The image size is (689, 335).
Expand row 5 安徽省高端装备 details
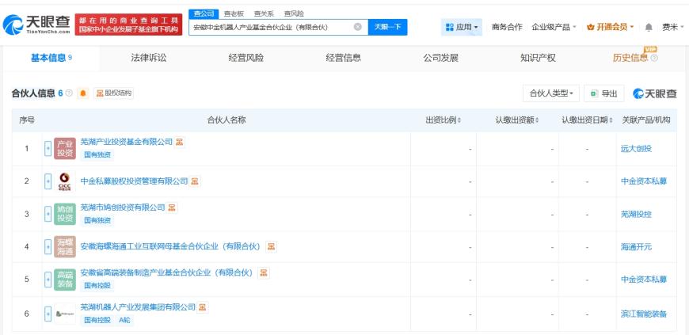(x=48, y=280)
